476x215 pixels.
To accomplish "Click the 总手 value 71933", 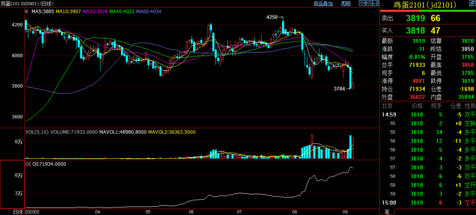I will (417, 65).
